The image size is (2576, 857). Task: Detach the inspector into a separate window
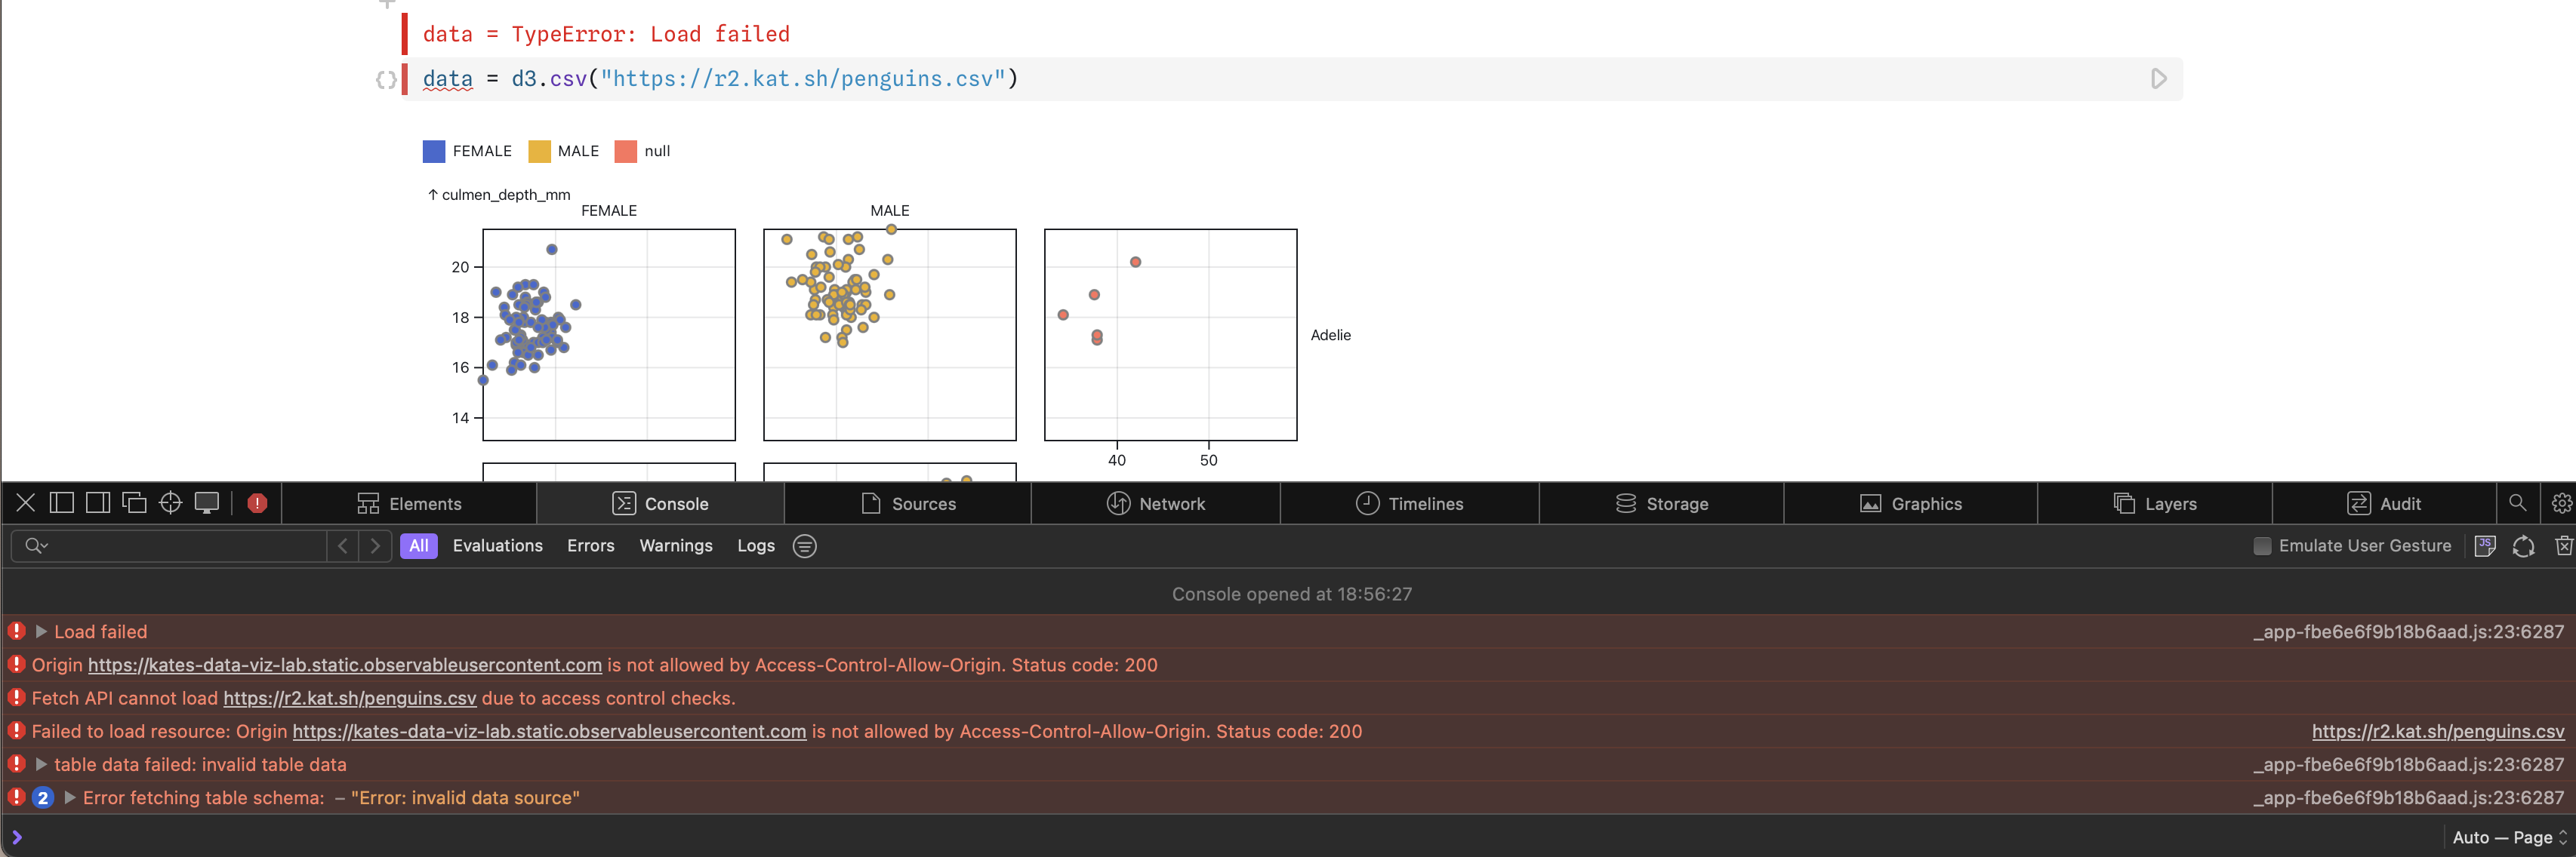134,503
